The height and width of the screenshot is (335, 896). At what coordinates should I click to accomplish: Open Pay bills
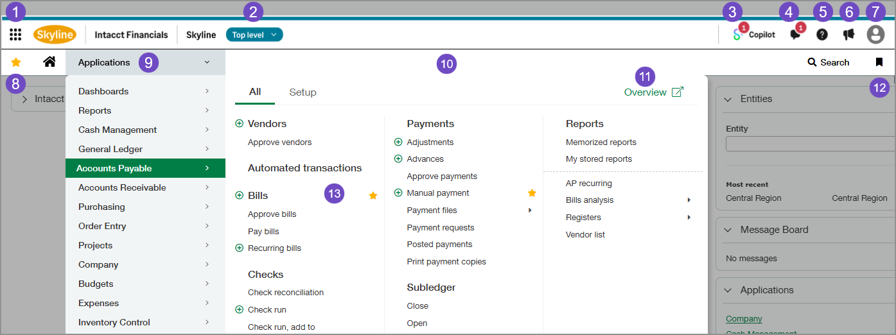tap(263, 231)
